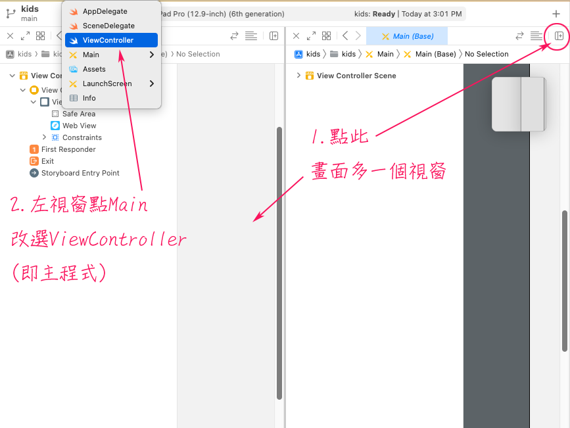This screenshot has width=570, height=428.
Task: Select Storyboard Entry Point item
Action: click(x=80, y=173)
